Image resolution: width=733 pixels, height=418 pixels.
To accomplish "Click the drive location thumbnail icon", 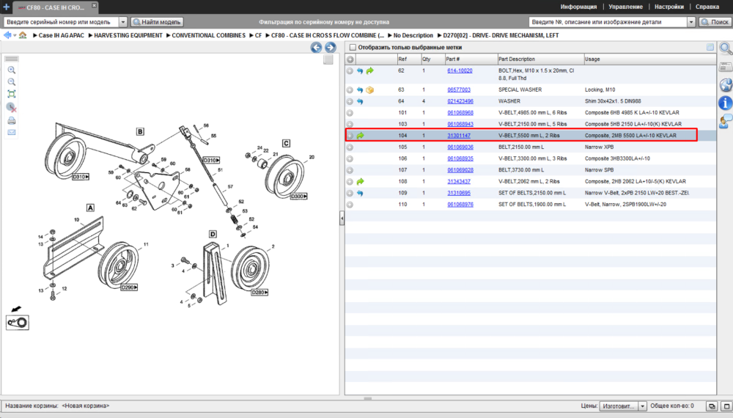I will click(x=18, y=323).
